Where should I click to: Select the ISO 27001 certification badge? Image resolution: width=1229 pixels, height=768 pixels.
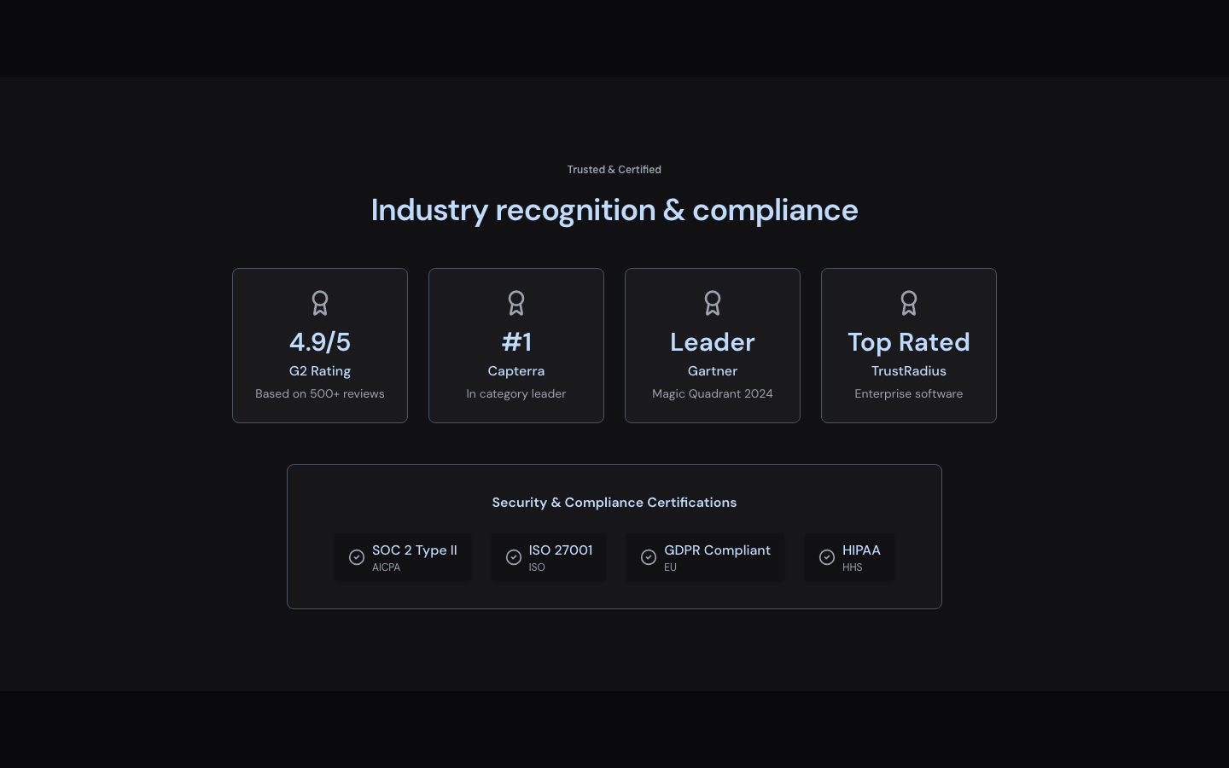tap(549, 557)
